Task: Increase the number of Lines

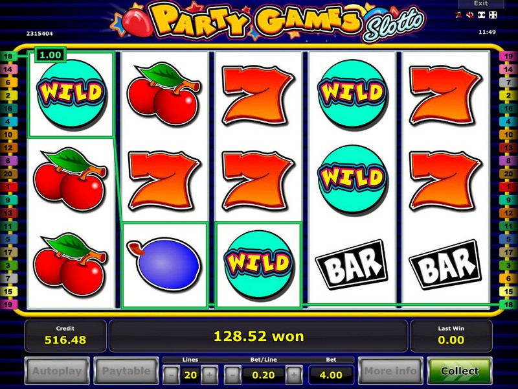Action: [x=209, y=375]
